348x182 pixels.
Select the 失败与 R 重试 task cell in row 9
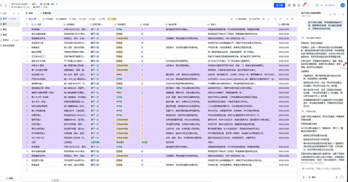tap(46, 65)
